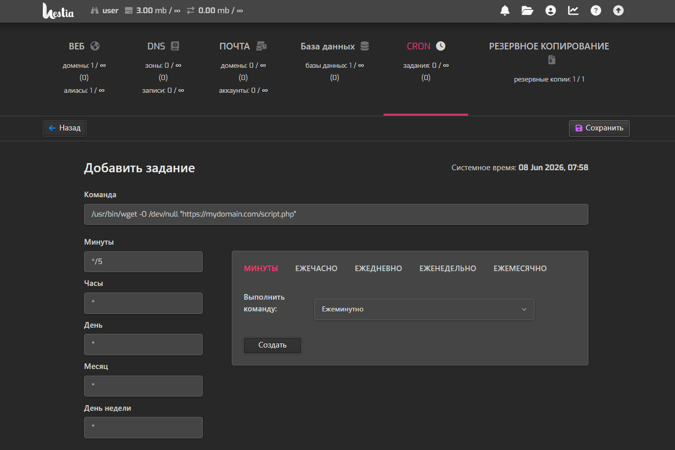
Task: Click the алиасы: 1 / ∞ stat
Action: click(84, 90)
